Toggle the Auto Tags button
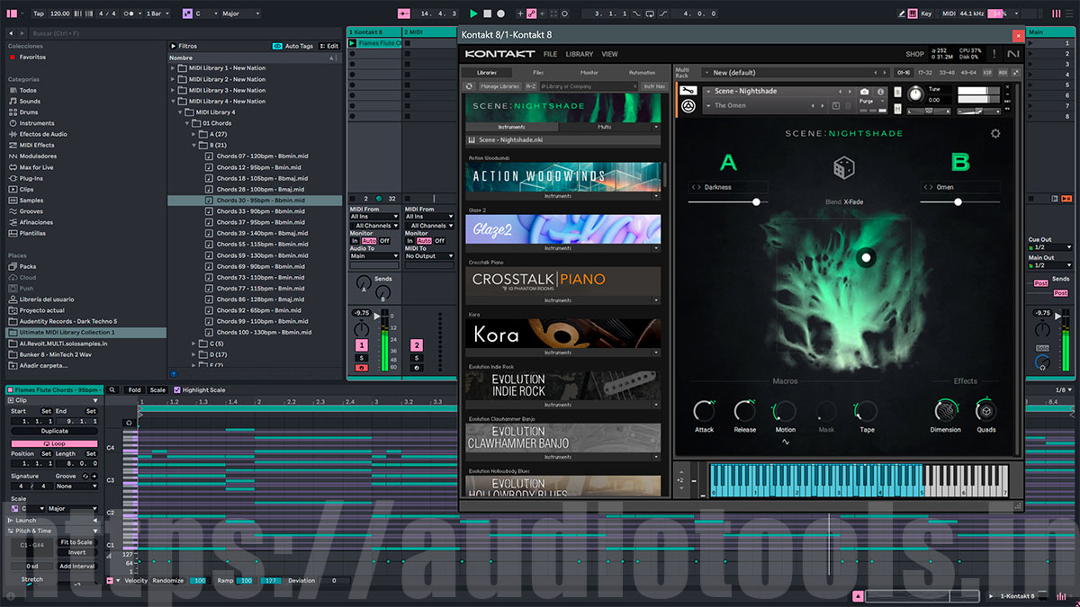1080x607 pixels. tap(294, 46)
